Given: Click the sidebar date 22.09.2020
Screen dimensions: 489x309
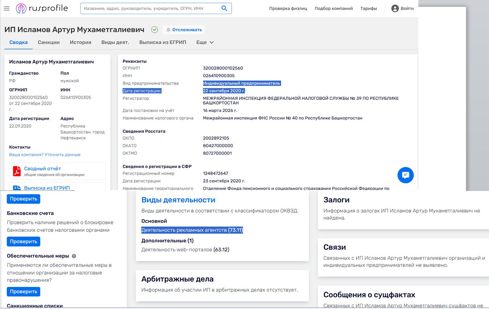Looking at the screenshot, I should pyautogui.click(x=20, y=126).
